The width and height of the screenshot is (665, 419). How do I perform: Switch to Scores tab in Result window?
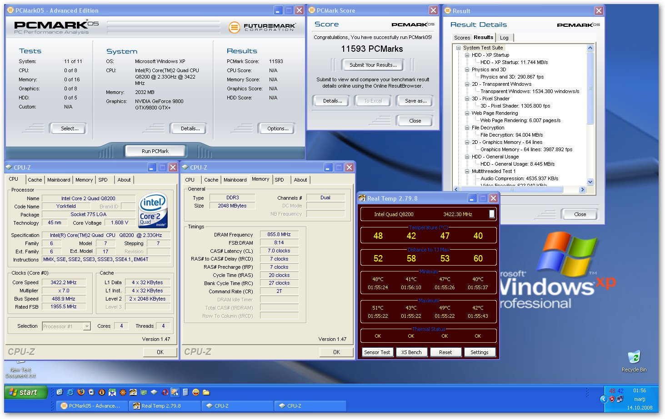click(x=462, y=38)
